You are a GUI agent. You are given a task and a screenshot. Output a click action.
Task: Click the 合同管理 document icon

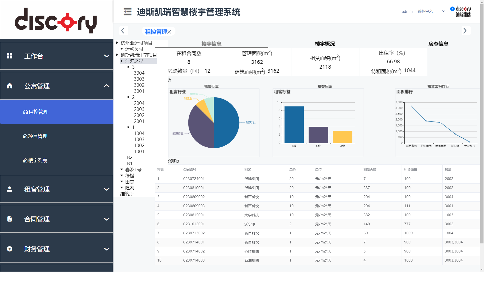tap(10, 219)
